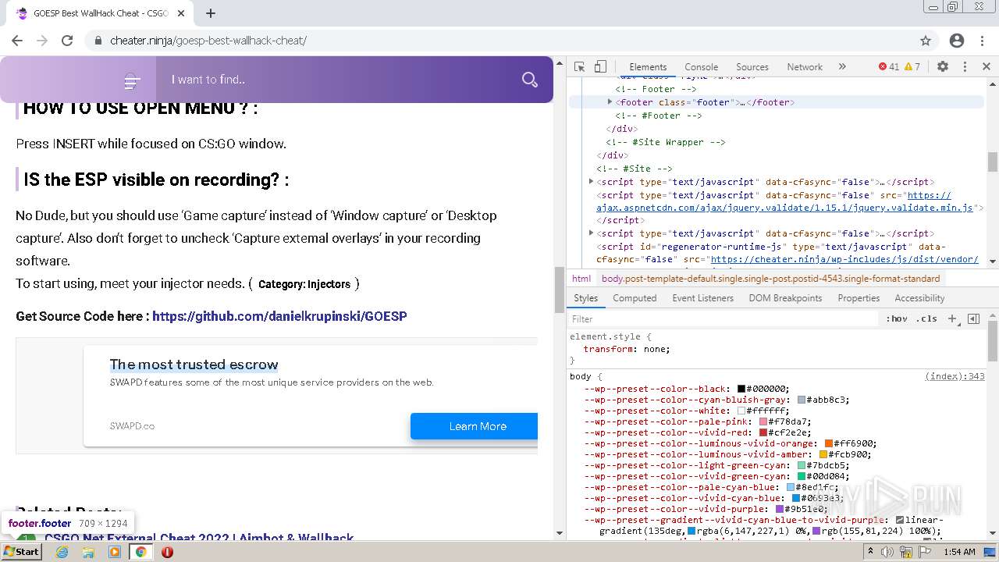
Task: Close the DevTools panel
Action: click(x=987, y=67)
